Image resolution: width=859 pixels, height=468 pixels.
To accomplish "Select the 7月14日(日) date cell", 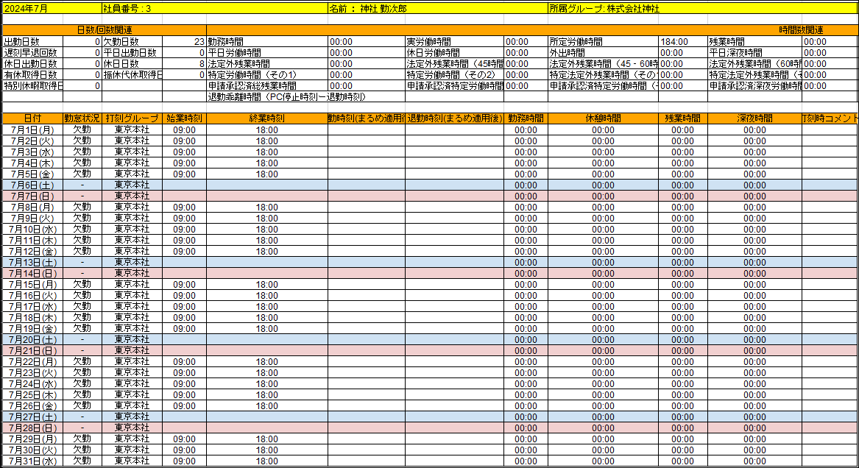I will click(x=32, y=273).
